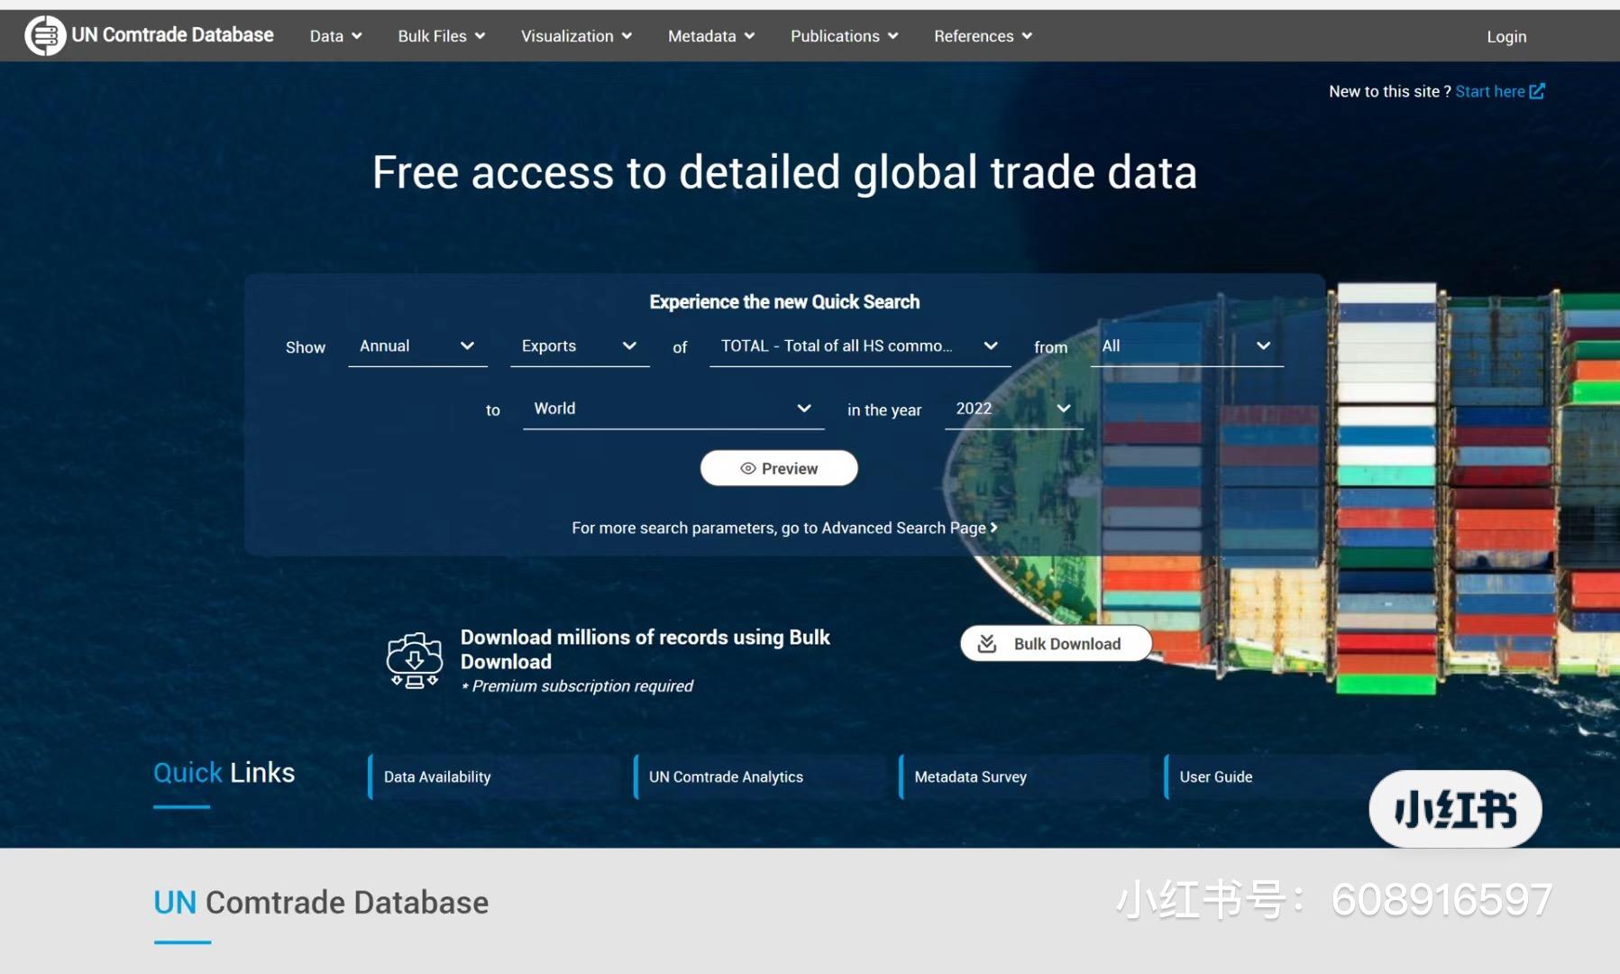Image resolution: width=1620 pixels, height=974 pixels.
Task: Open the Visualization menu
Action: [575, 36]
